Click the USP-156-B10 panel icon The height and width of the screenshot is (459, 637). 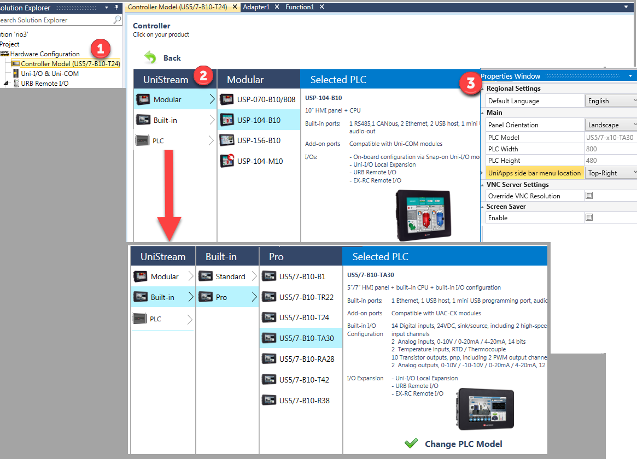coord(226,140)
